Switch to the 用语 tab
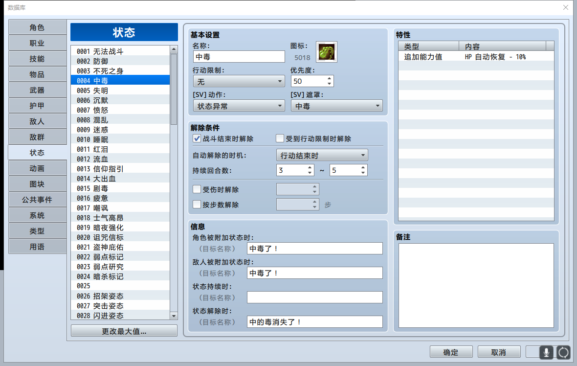 [37, 247]
